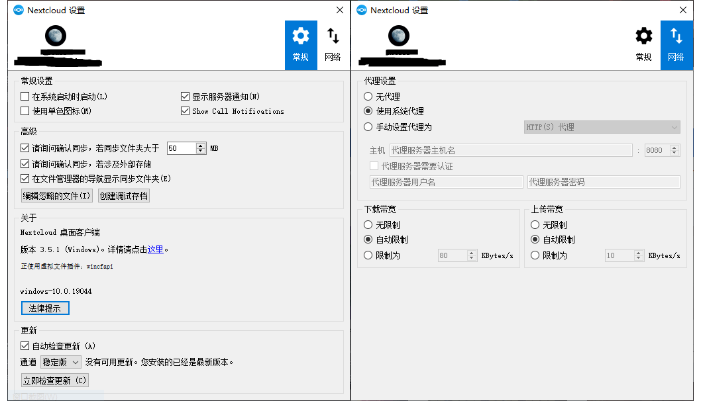Viewport: 701px width, 401px height.
Task: Close the right Nextcloud 设置 window
Action: tap(683, 10)
